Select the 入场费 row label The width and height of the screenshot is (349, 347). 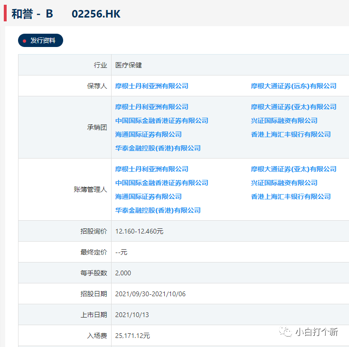[x=97, y=336]
